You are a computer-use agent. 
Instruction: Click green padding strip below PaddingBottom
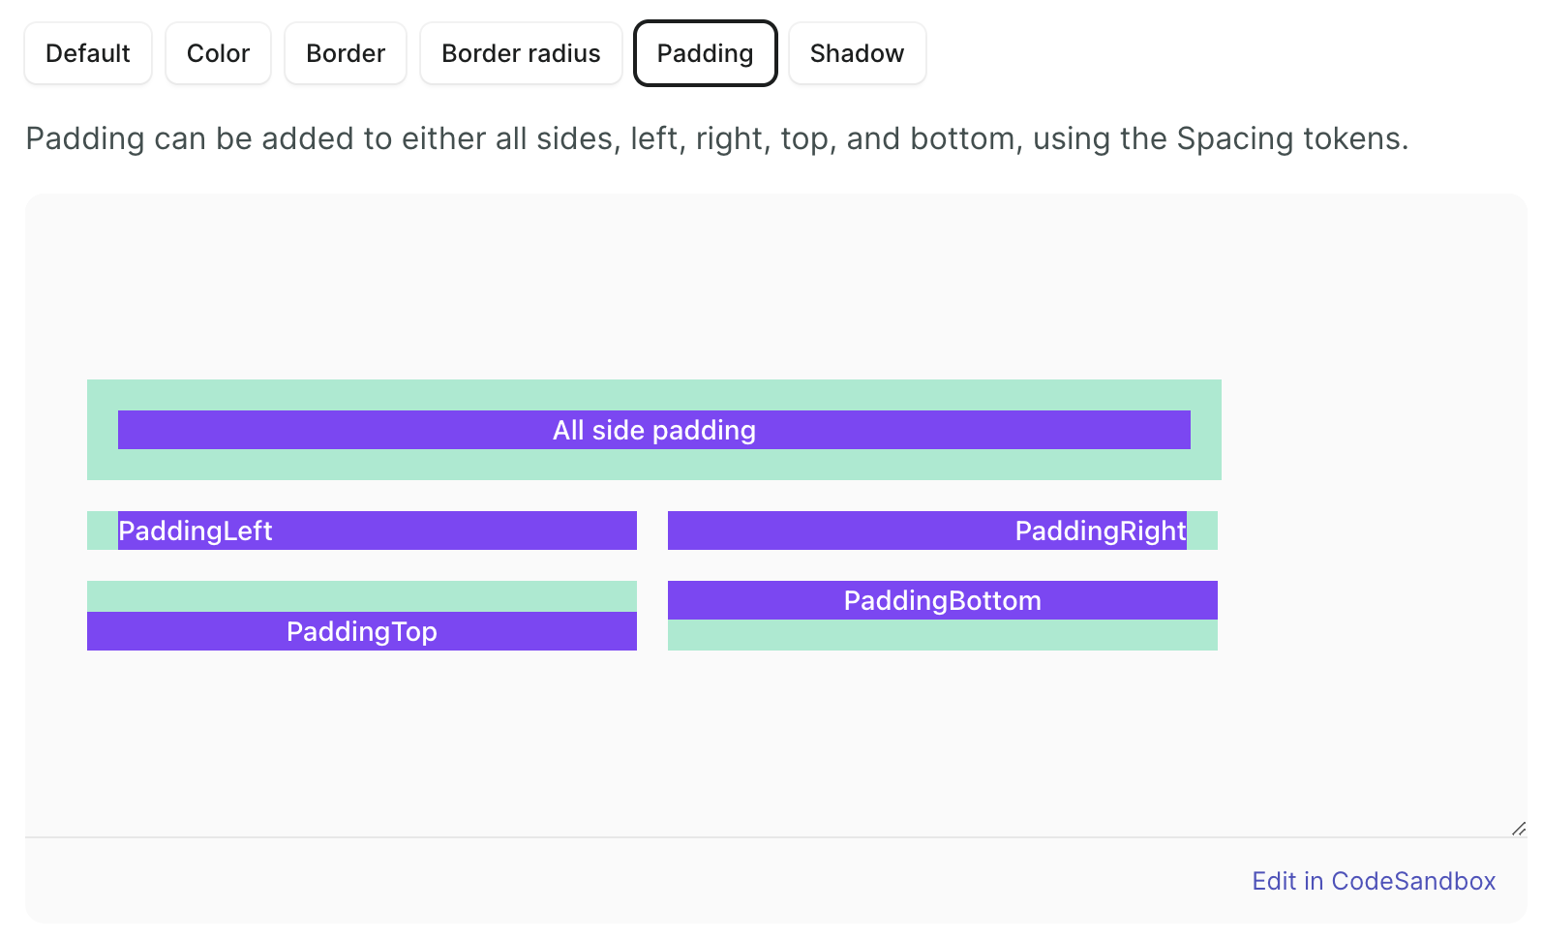tap(942, 635)
